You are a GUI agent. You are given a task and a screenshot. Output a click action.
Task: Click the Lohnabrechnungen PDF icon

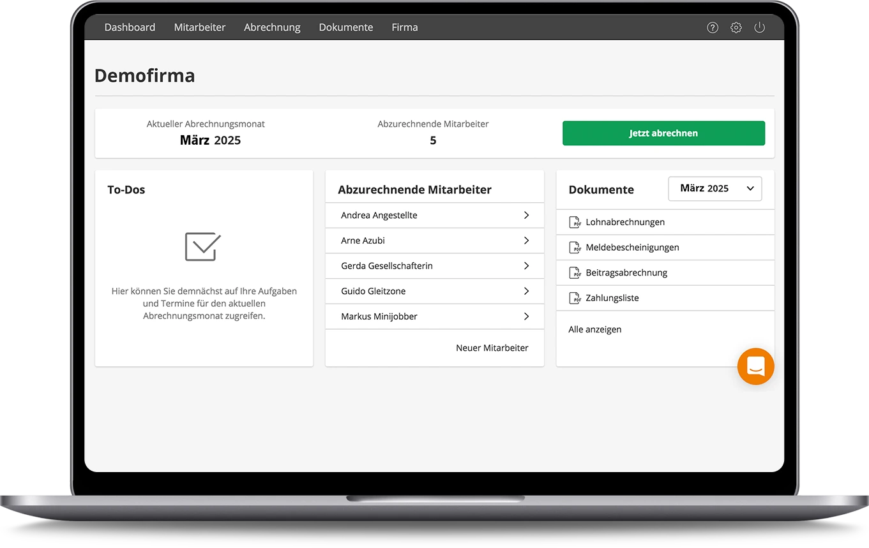click(x=575, y=222)
